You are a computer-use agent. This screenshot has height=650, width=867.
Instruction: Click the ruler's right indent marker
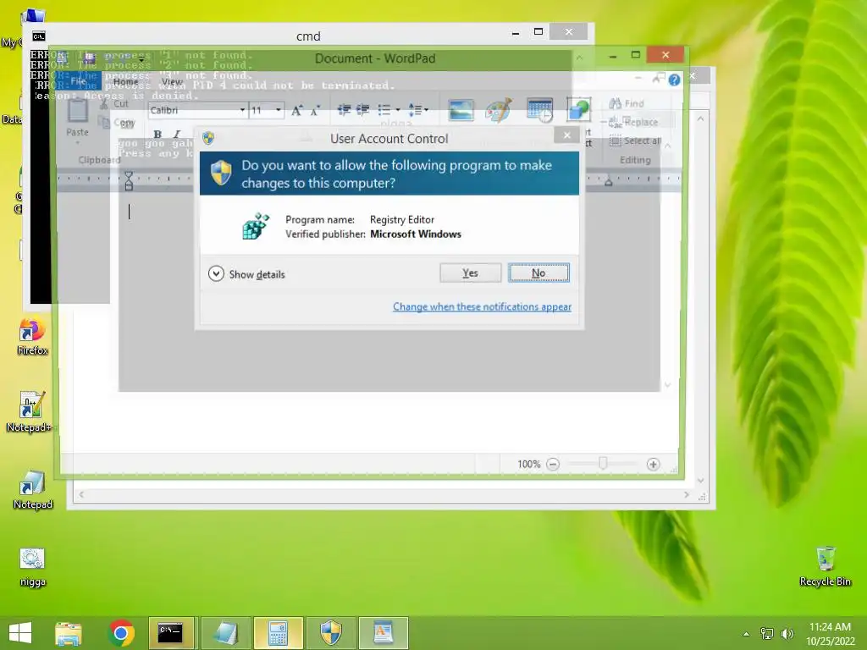tap(608, 182)
